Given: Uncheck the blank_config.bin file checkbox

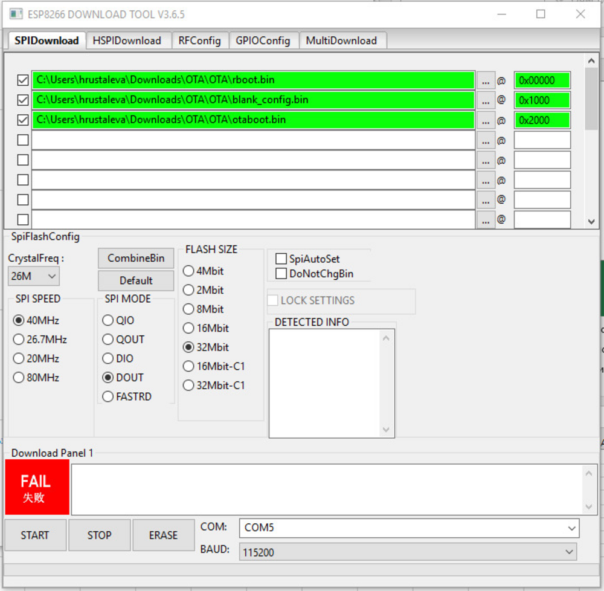Looking at the screenshot, I should tap(23, 100).
